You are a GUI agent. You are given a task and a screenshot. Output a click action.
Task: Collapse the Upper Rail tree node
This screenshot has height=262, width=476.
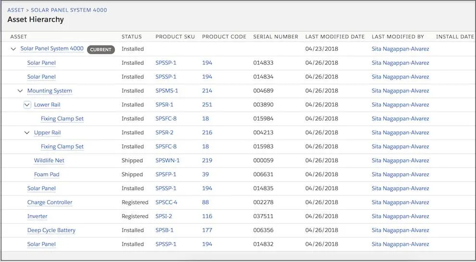click(x=27, y=132)
